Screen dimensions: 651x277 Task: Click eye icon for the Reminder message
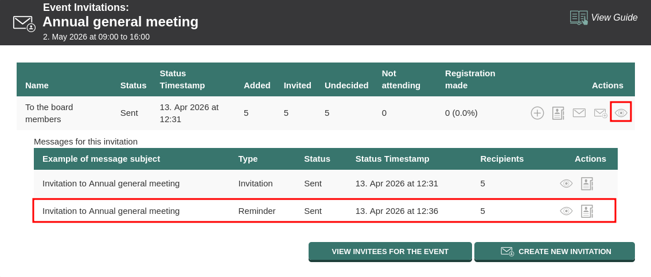coord(566,211)
